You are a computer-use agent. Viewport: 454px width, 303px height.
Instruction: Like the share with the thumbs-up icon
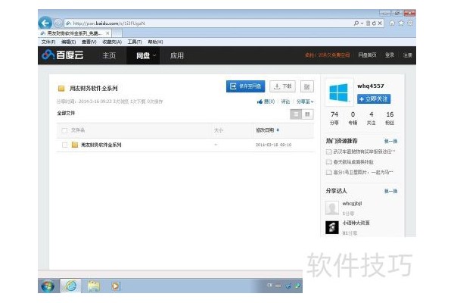pyautogui.click(x=260, y=102)
